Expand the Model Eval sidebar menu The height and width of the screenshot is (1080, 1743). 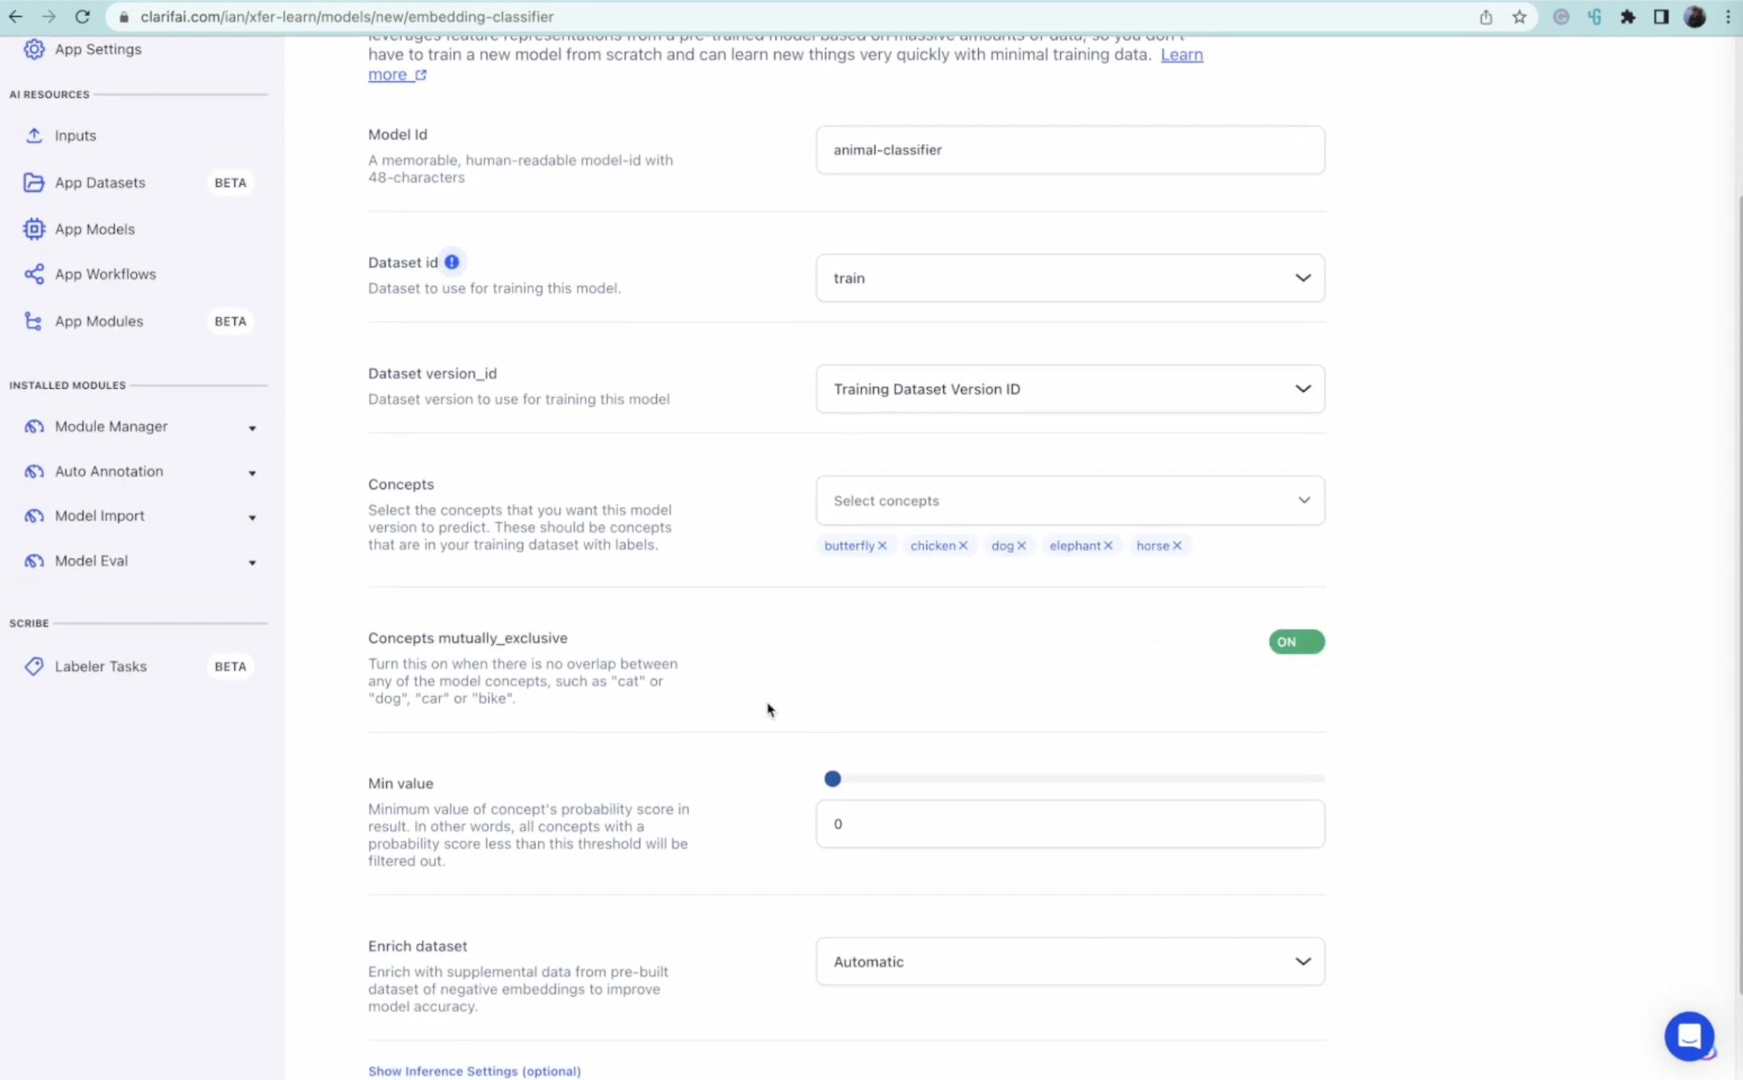252,563
